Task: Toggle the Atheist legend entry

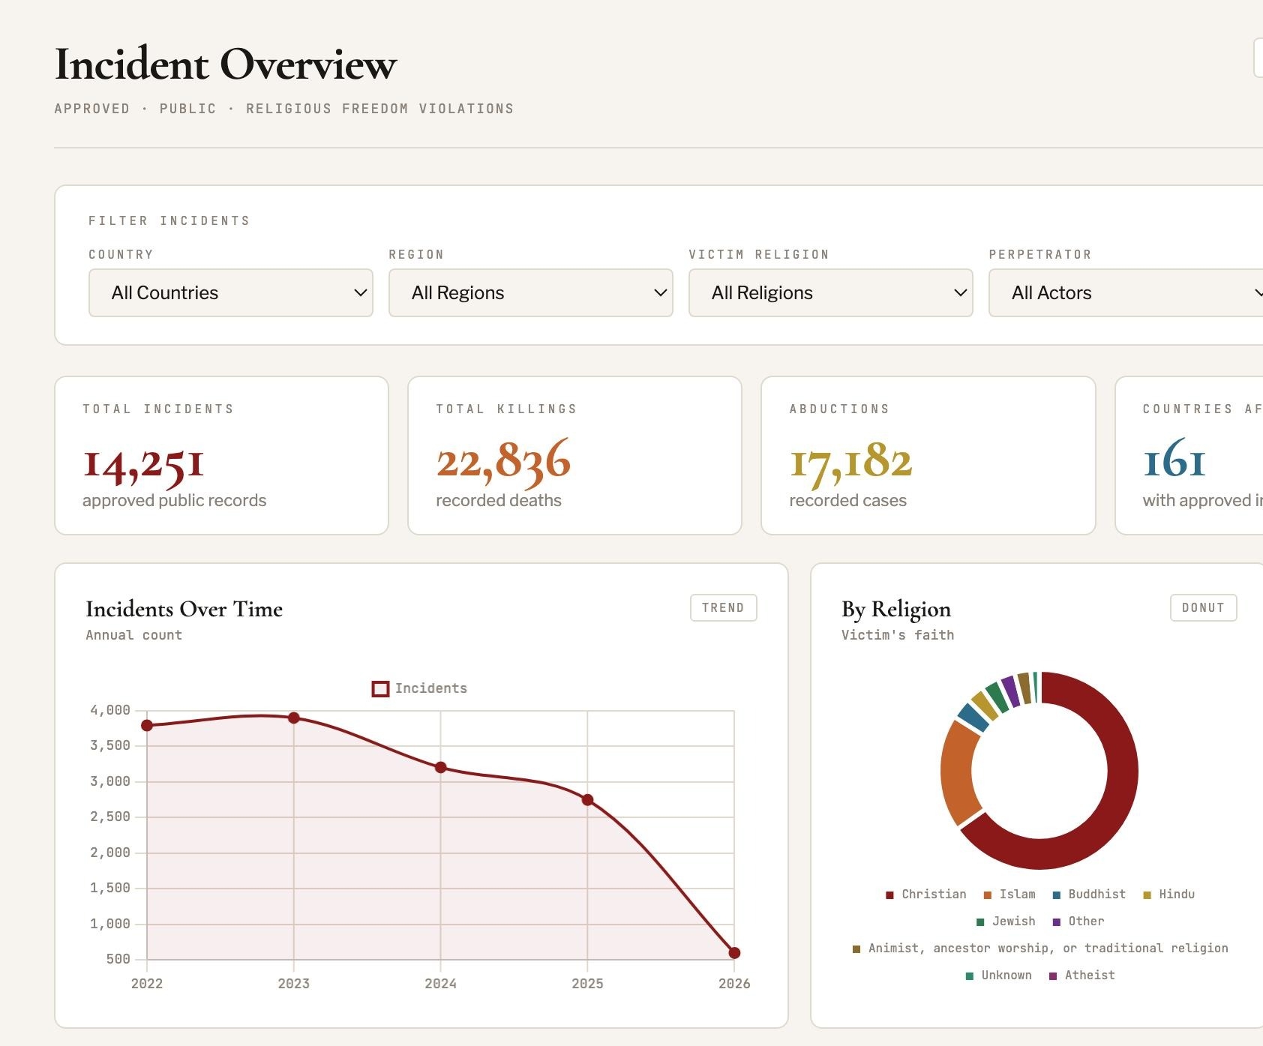Action: click(1081, 976)
